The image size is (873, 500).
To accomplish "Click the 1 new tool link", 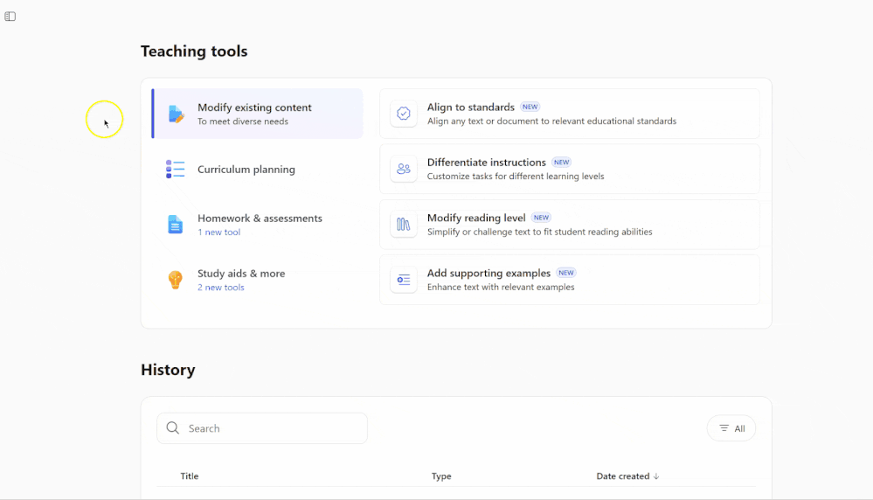I will tap(218, 233).
